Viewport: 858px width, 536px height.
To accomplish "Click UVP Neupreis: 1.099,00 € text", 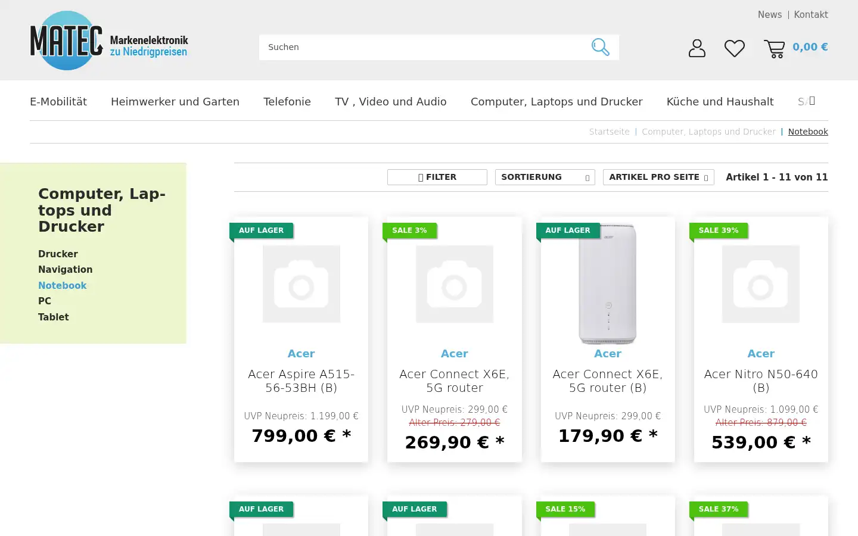I will (x=761, y=410).
